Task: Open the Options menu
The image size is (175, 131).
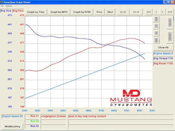Action: [x=9, y=6]
